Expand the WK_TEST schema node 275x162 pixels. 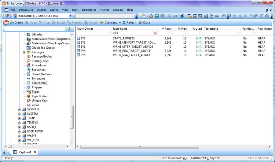(20, 140)
